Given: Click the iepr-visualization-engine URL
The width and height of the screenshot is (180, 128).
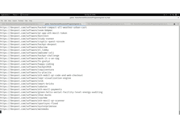Looking at the screenshot, I should (x=35, y=78).
